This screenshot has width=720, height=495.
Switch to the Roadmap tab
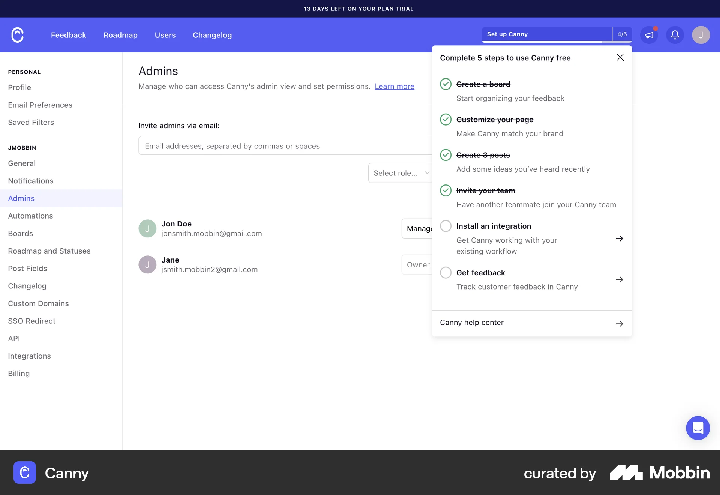click(x=120, y=35)
